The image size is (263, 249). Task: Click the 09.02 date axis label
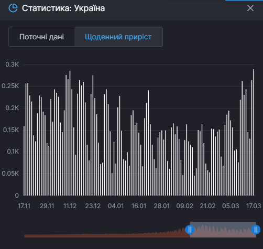point(184,206)
